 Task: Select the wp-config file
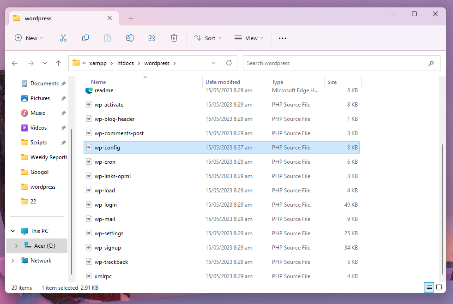click(x=222, y=148)
